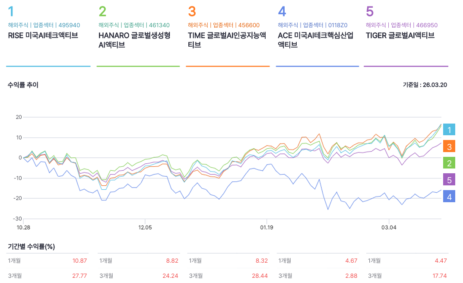Screen dimensions: 463x283
Task: Select code line 해외주식 | 업종섹터 | 0118Z0
Action: pos(313,25)
